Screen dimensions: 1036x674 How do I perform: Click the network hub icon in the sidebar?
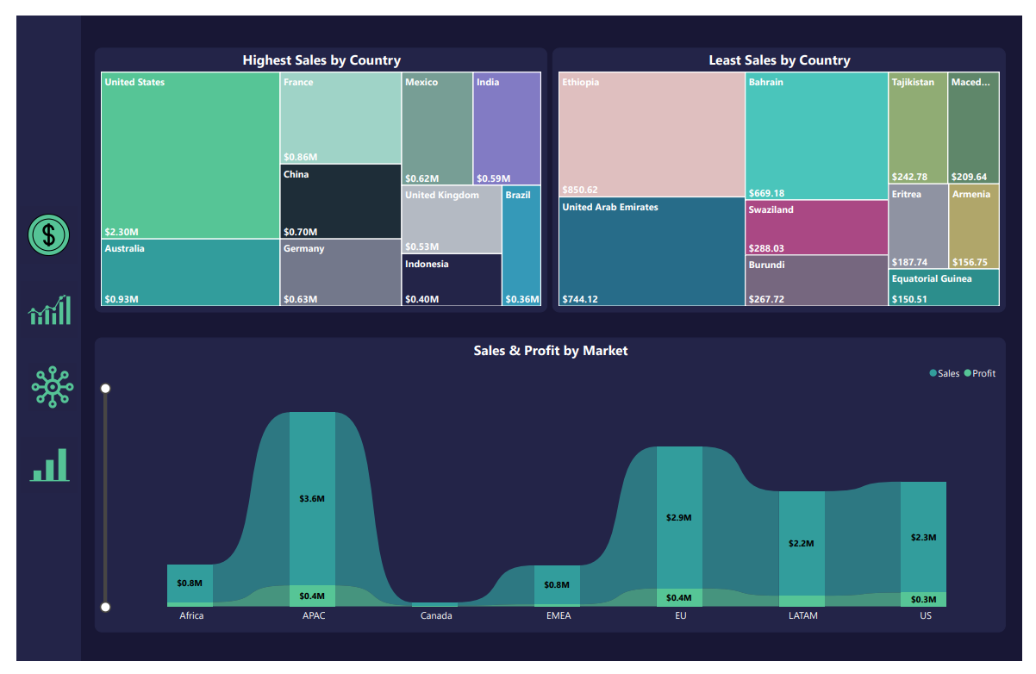49,387
